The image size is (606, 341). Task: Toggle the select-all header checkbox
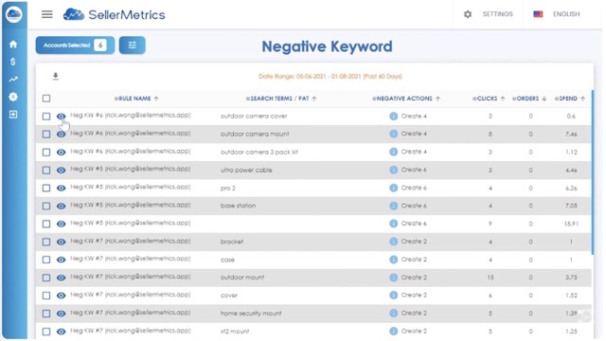coord(46,99)
